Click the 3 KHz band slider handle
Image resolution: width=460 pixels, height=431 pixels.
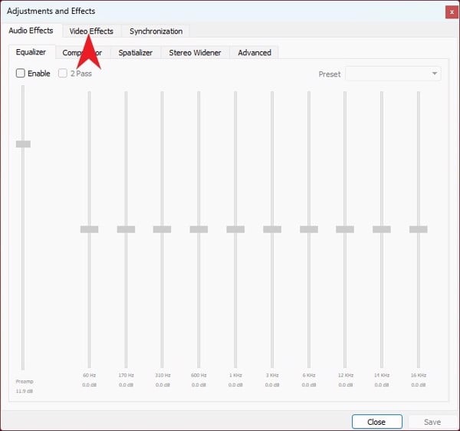pyautogui.click(x=272, y=229)
